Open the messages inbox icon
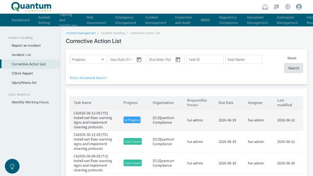This screenshot has width=313, height=176. [265, 7]
